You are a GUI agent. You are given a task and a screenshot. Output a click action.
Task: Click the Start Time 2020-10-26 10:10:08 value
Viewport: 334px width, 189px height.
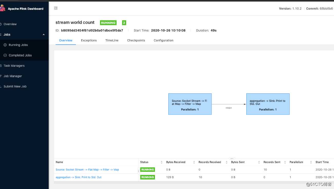(x=168, y=30)
